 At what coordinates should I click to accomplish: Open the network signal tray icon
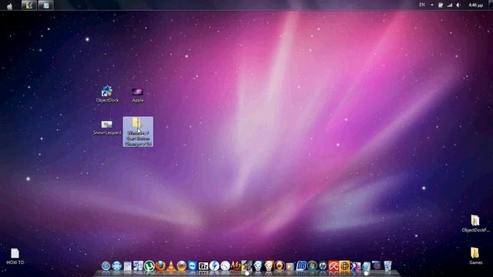point(450,5)
